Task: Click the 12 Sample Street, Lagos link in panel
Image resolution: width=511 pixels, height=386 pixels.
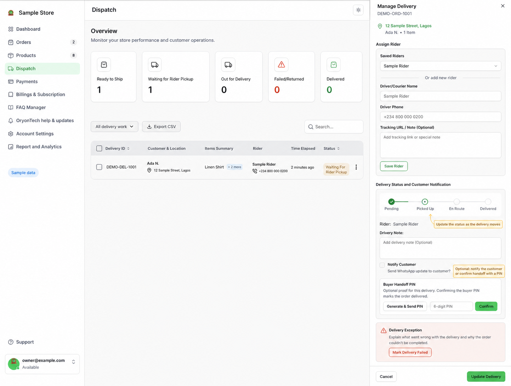Action: coord(408,26)
